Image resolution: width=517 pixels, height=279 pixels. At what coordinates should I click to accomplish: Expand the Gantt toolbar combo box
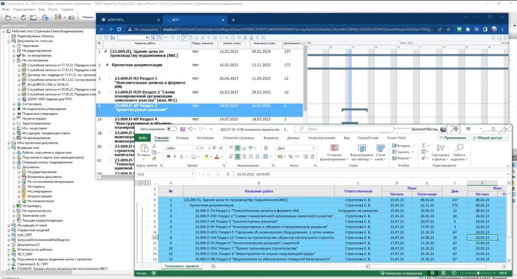tap(147, 38)
